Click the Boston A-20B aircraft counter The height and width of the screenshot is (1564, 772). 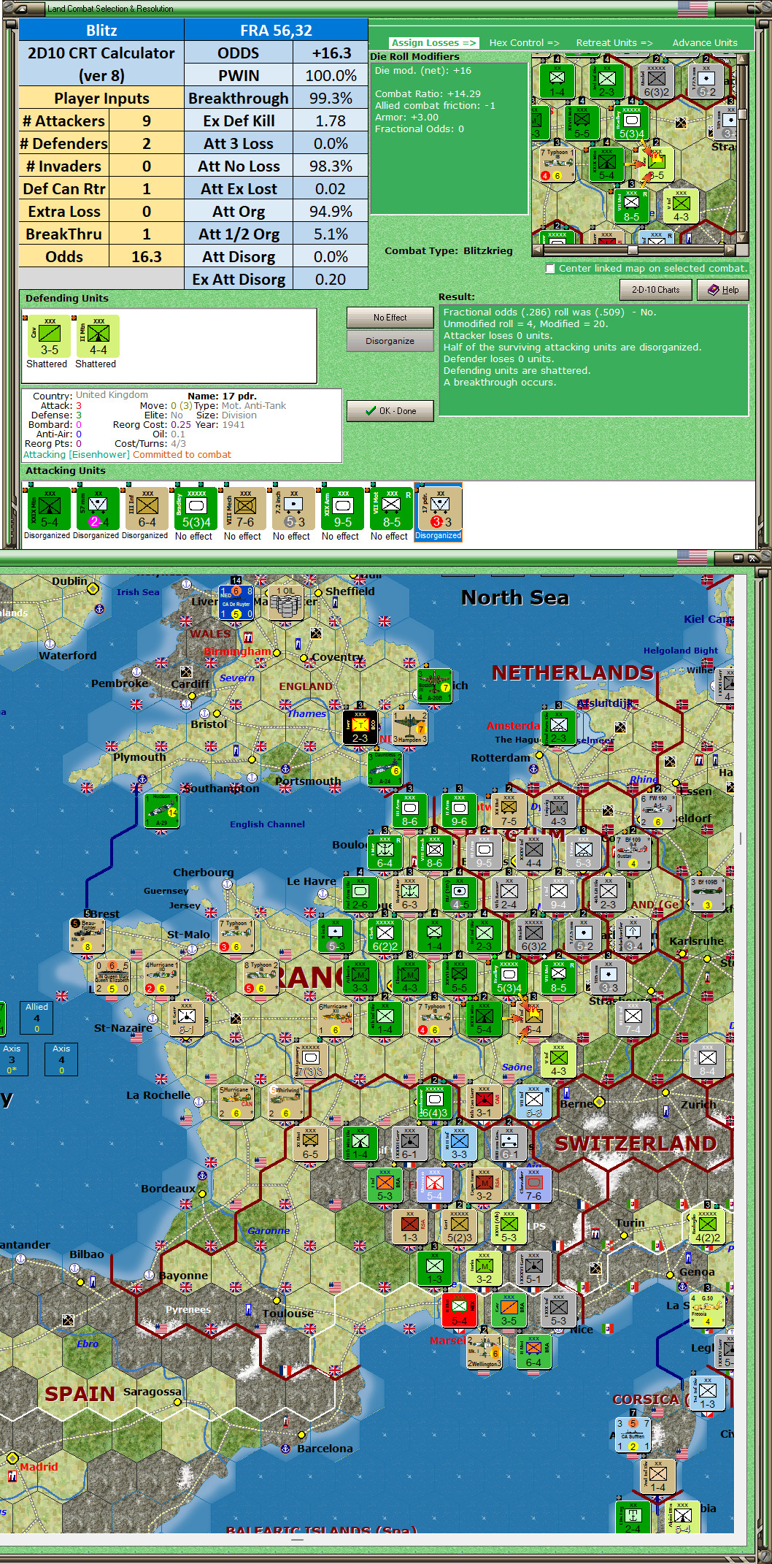[434, 686]
